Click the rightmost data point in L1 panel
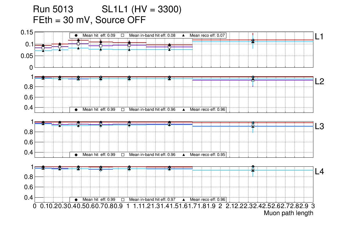This screenshot has height=225, width=348. 253,41
